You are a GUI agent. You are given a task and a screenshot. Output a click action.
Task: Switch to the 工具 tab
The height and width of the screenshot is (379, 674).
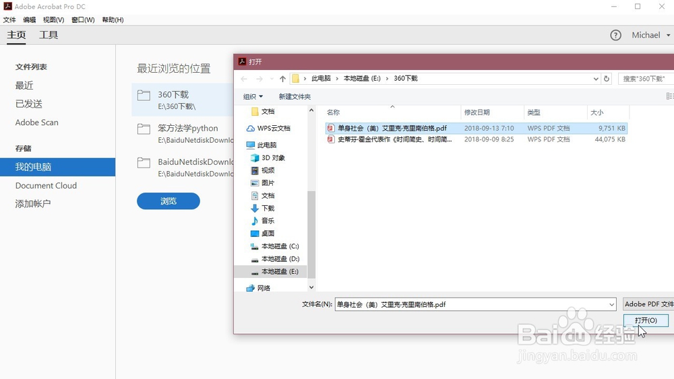click(x=49, y=35)
